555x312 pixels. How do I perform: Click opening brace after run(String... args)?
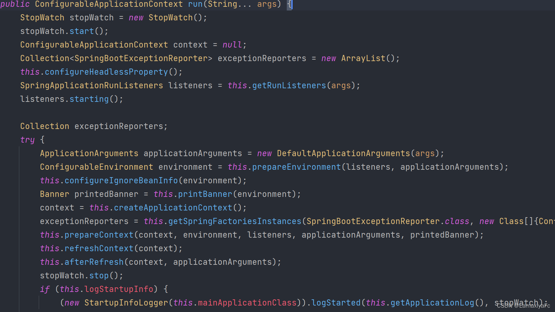pos(289,4)
